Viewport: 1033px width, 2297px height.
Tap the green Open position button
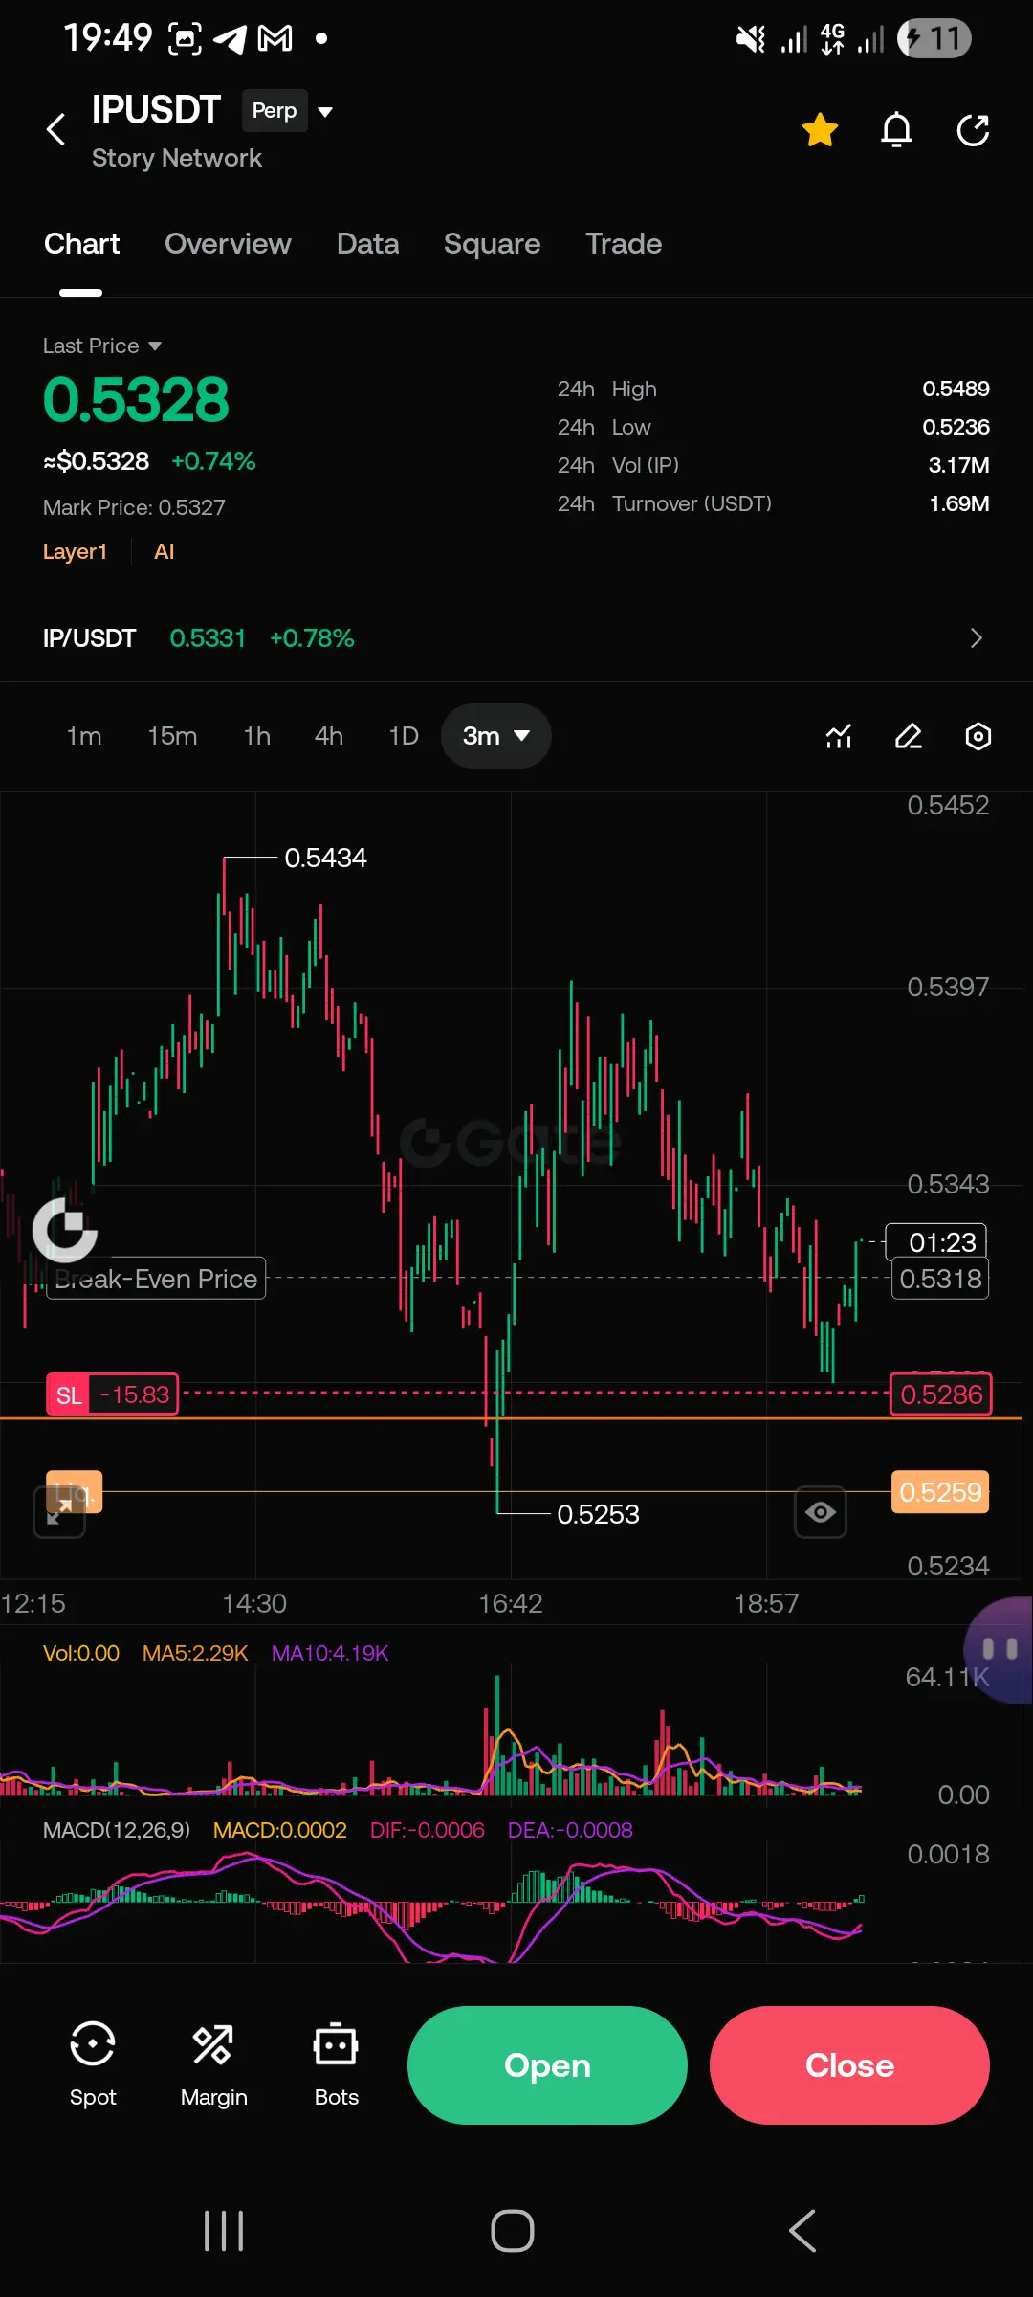(547, 2065)
